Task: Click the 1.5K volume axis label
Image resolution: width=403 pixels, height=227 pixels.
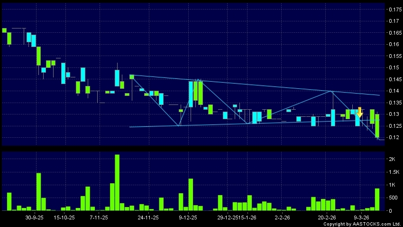Action: (394, 172)
